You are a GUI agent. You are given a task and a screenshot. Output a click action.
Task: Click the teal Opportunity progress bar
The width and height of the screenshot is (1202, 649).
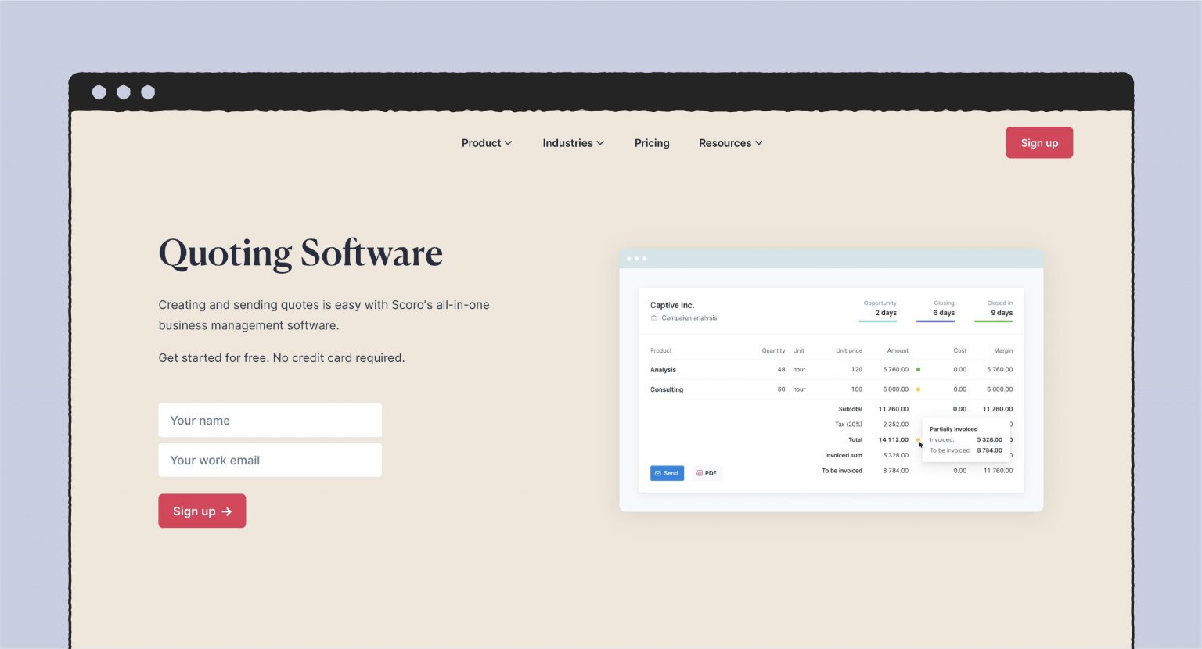[x=878, y=321]
